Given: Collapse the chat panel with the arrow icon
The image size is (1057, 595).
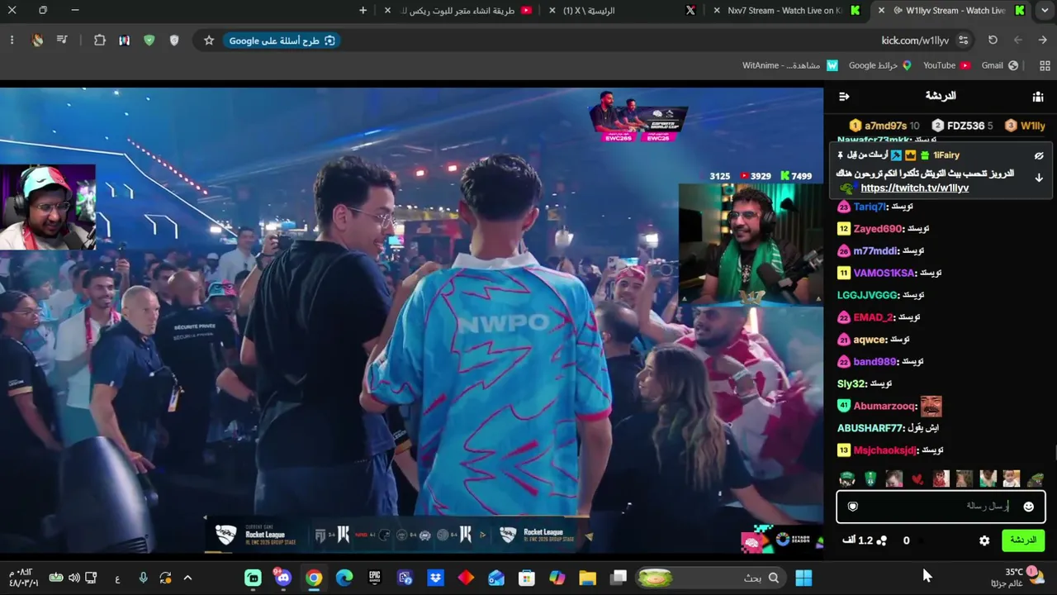Looking at the screenshot, I should (844, 97).
